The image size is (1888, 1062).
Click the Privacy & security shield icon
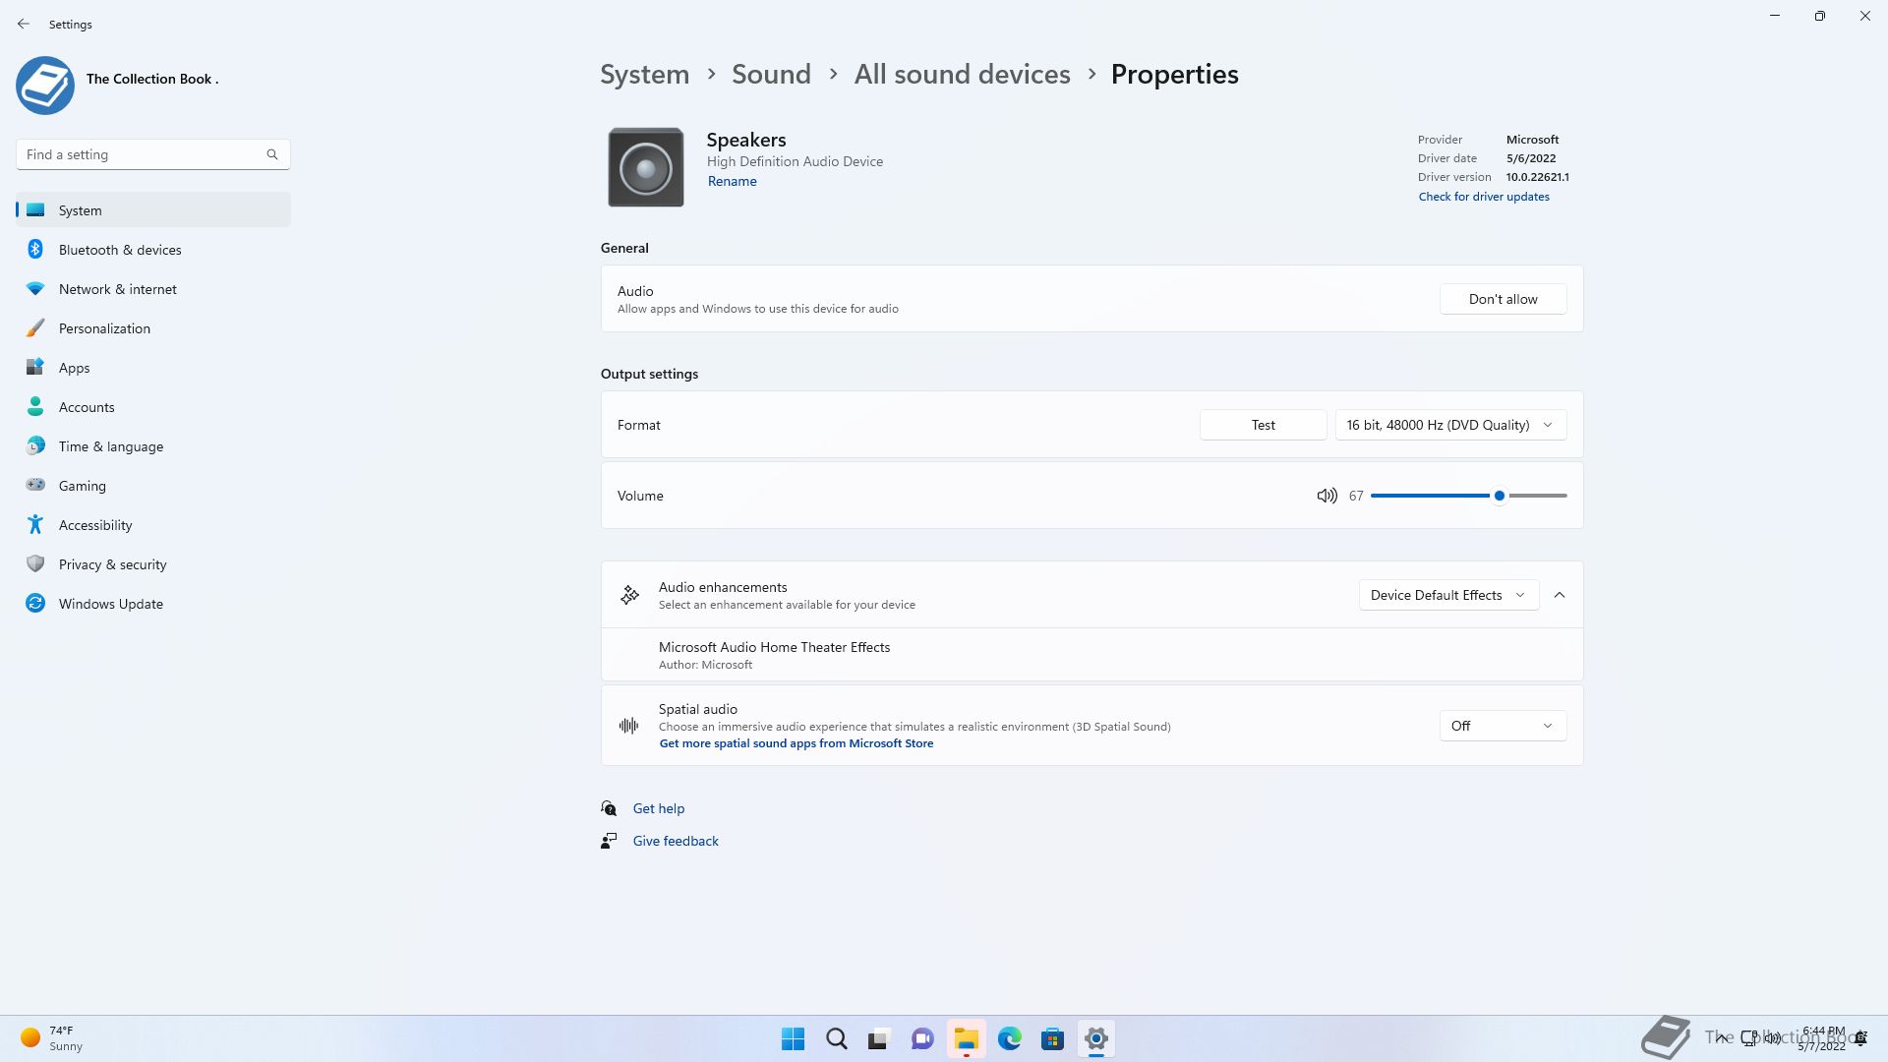pos(35,564)
